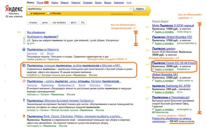Open the Почта tab
The image size is (206, 131).
click(x=40, y=2)
